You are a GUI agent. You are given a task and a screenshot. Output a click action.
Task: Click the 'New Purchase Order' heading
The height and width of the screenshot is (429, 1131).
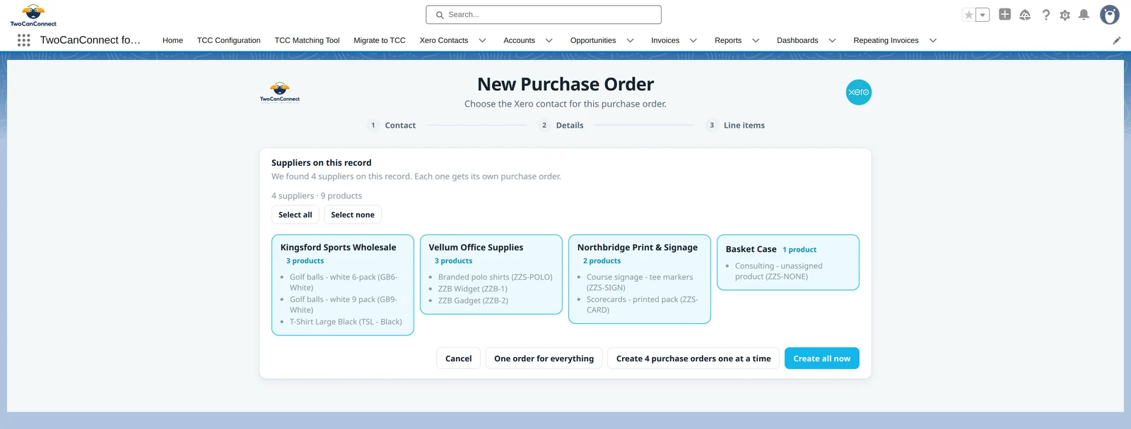(x=565, y=85)
